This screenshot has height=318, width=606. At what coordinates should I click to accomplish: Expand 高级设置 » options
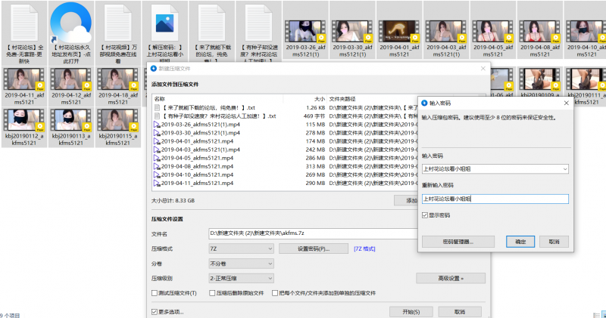pyautogui.click(x=451, y=278)
